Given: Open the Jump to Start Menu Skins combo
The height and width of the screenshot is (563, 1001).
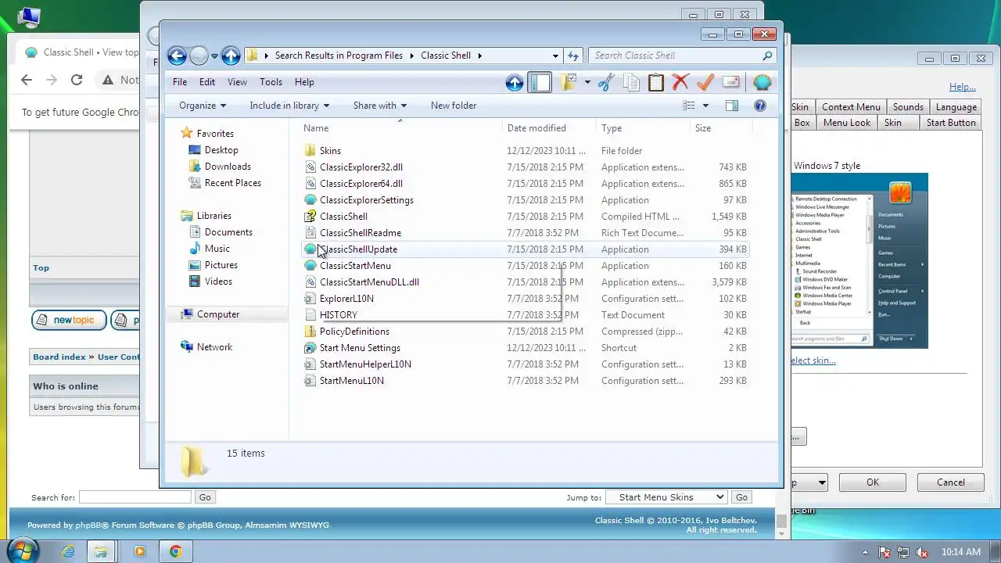Looking at the screenshot, I should coord(667,497).
